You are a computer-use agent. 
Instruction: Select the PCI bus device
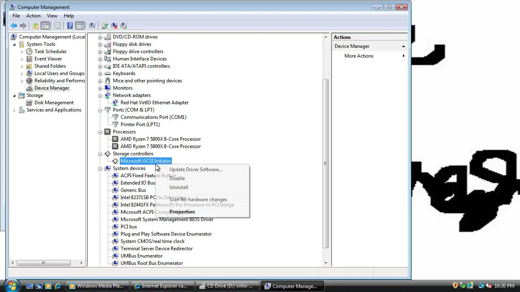click(x=129, y=227)
